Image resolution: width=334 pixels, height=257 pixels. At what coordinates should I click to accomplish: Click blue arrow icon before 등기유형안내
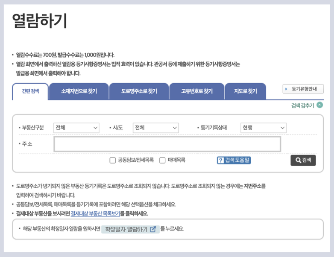[286, 89]
